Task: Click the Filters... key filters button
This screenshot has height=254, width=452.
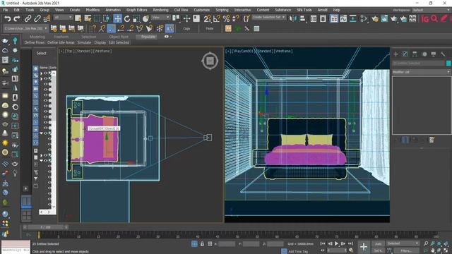Action: [x=406, y=250]
